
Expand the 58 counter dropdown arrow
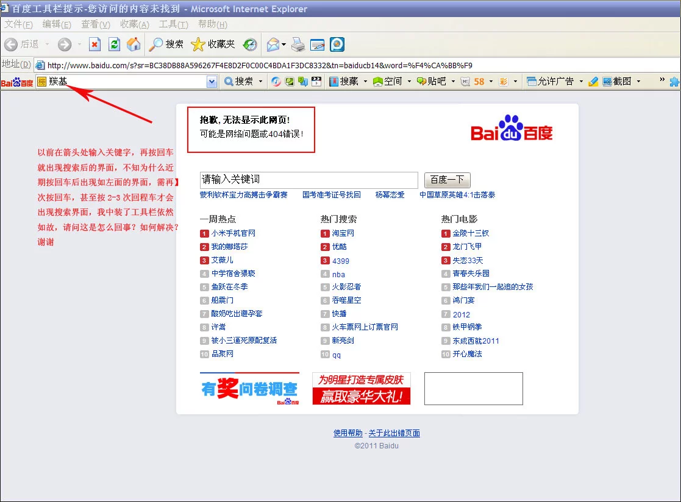[x=491, y=81]
